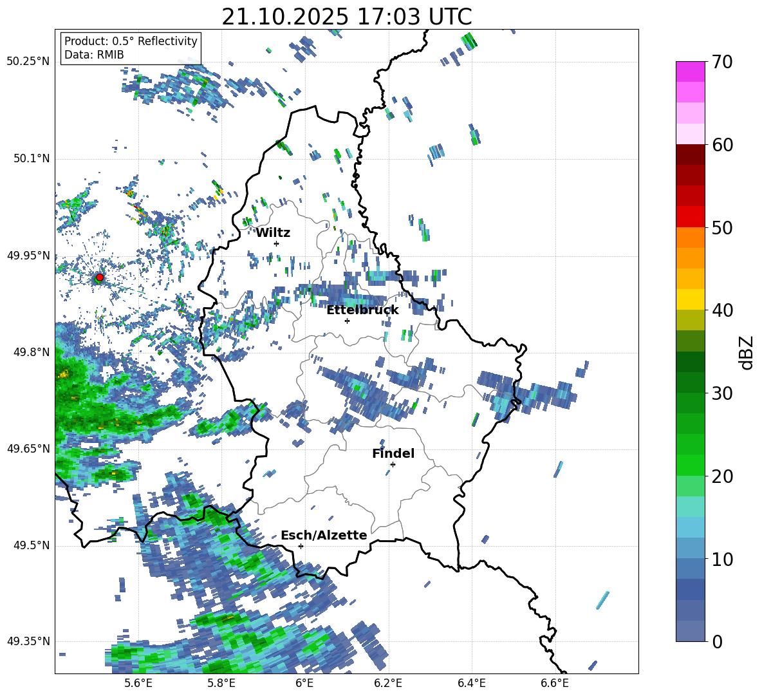The width and height of the screenshot is (762, 696).
Task: Pick the dark green swatch at 35 dBZ
Action: [x=690, y=362]
